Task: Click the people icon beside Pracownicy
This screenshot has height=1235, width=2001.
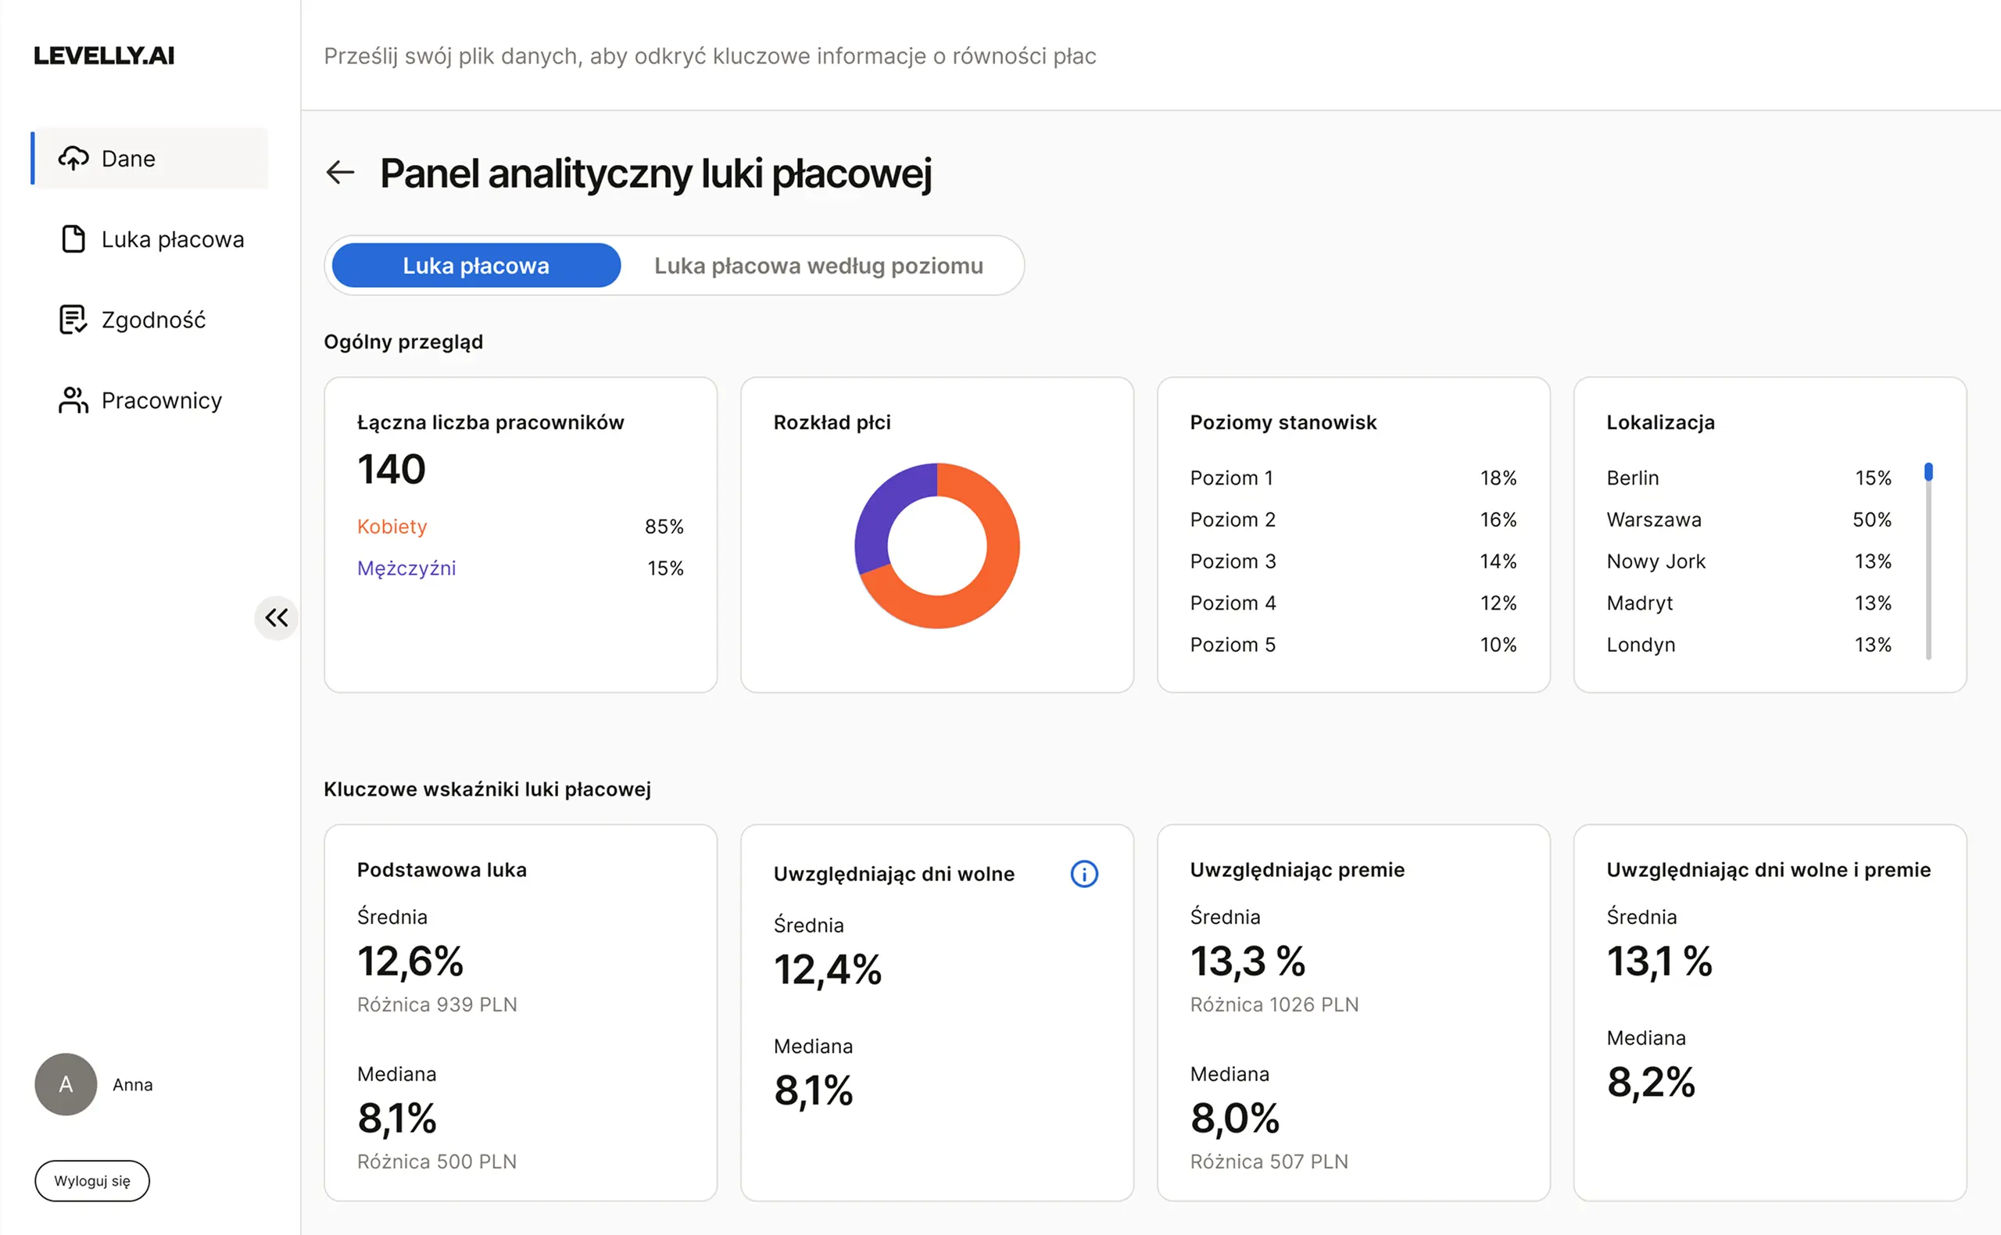Action: point(73,400)
